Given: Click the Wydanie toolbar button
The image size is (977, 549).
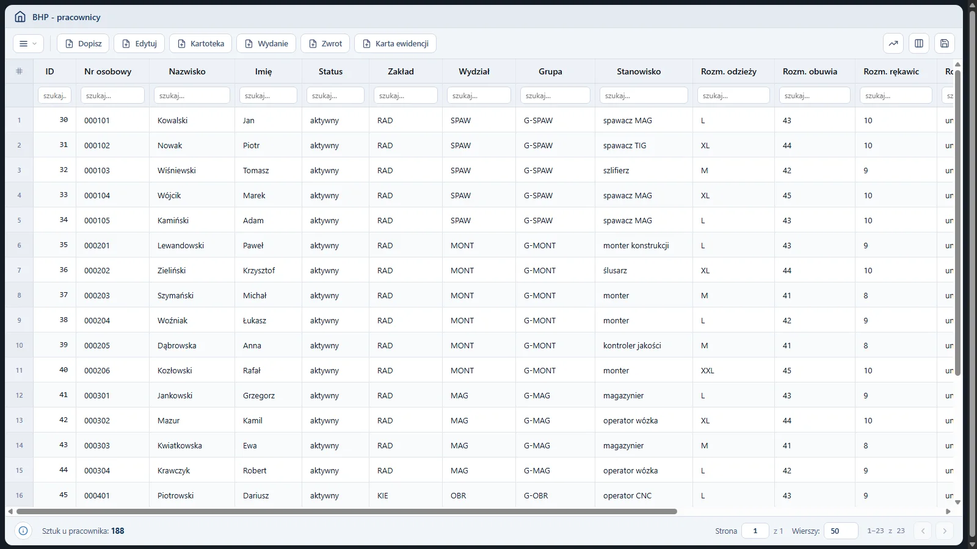Looking at the screenshot, I should tap(266, 43).
